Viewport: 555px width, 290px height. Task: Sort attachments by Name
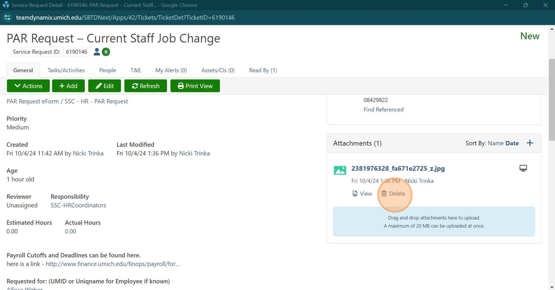pyautogui.click(x=496, y=143)
